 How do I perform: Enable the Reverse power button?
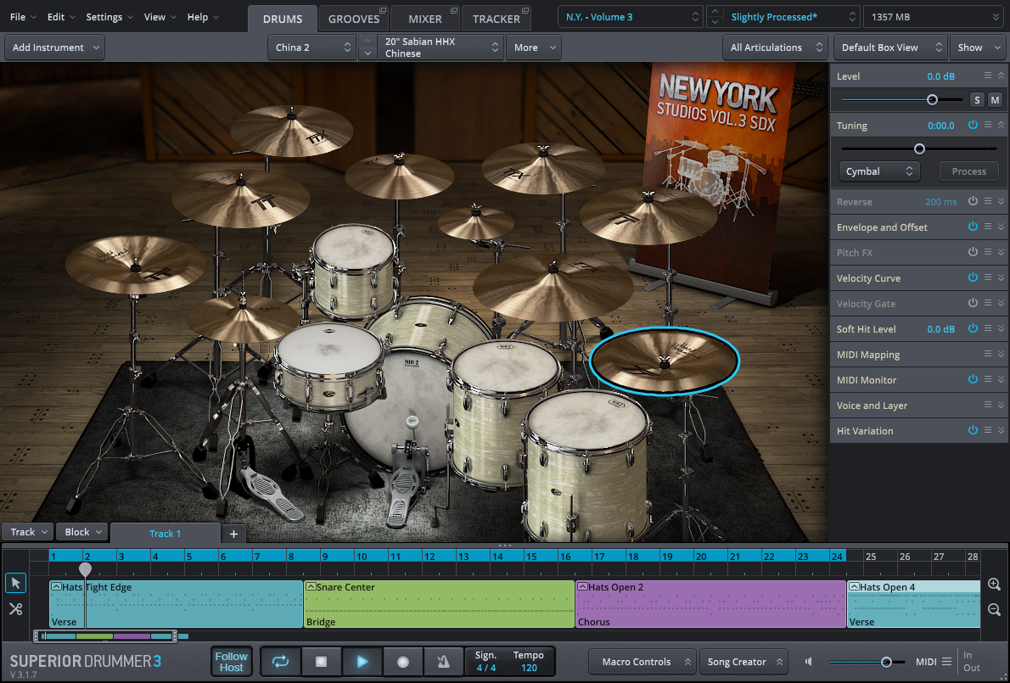[x=973, y=201]
